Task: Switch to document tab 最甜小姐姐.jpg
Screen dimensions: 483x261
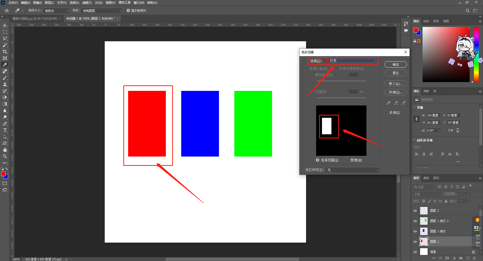Action: 35,19
